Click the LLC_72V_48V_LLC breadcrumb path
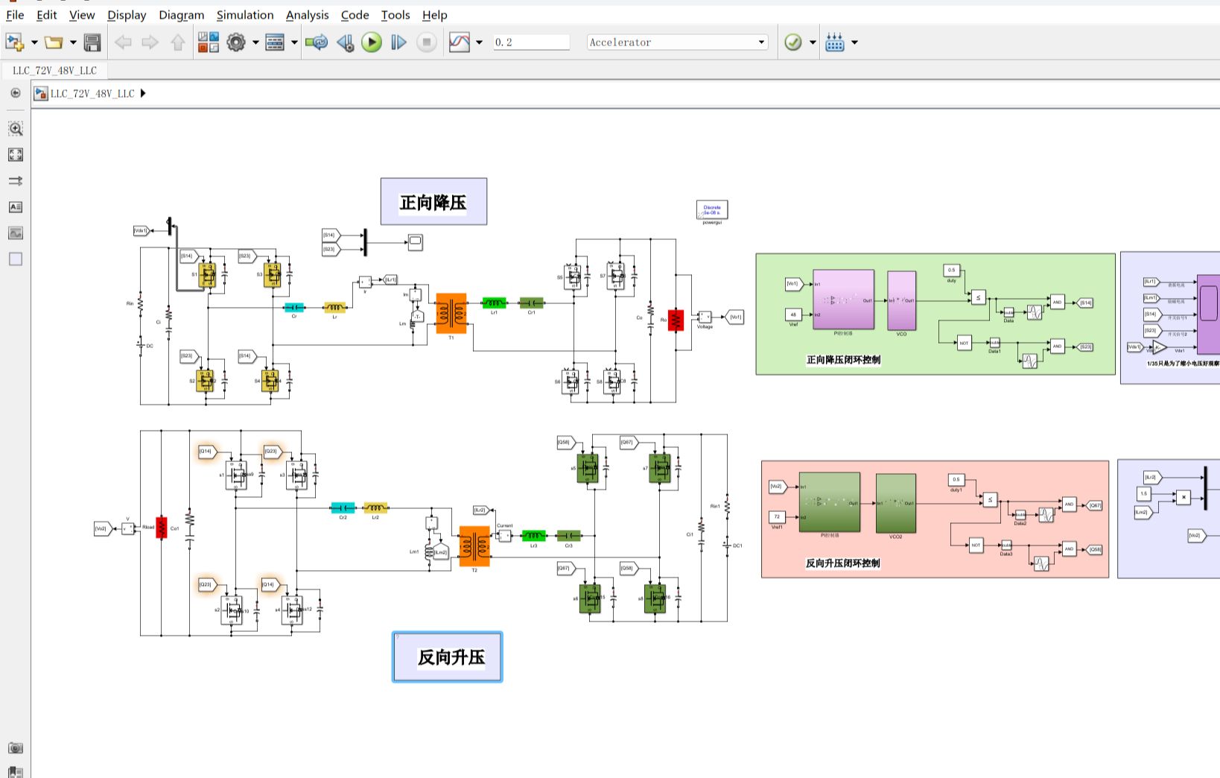The image size is (1220, 778). coord(92,93)
